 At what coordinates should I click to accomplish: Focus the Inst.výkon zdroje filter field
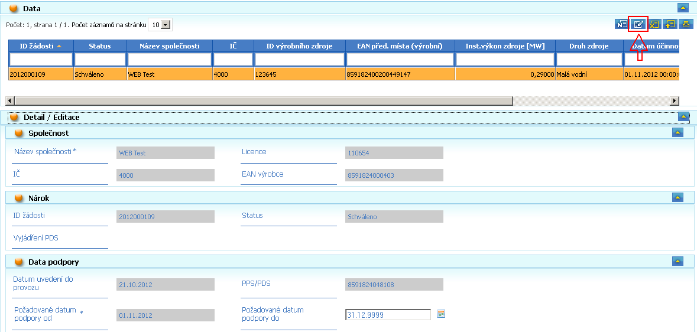point(505,60)
